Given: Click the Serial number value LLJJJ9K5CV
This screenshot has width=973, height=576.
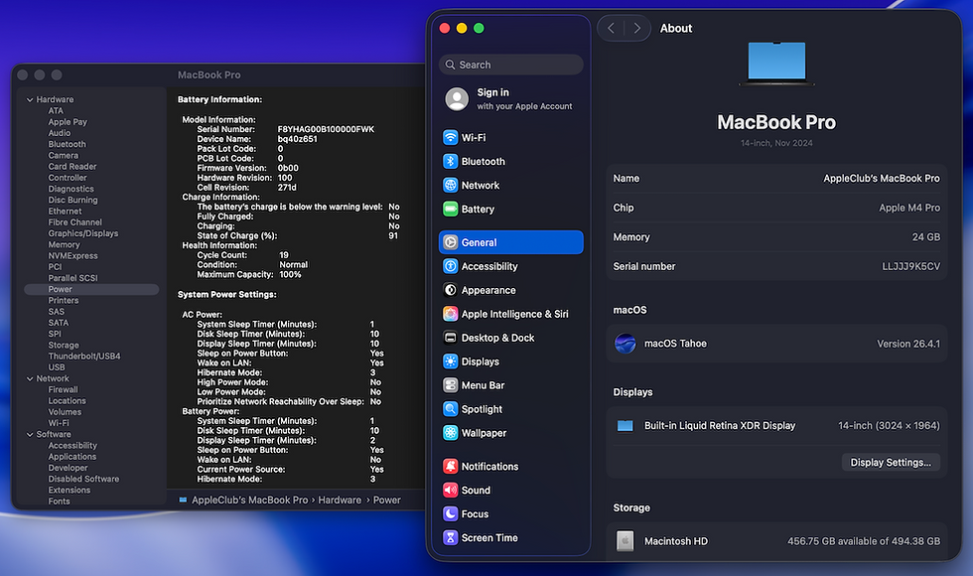Looking at the screenshot, I should coord(911,266).
